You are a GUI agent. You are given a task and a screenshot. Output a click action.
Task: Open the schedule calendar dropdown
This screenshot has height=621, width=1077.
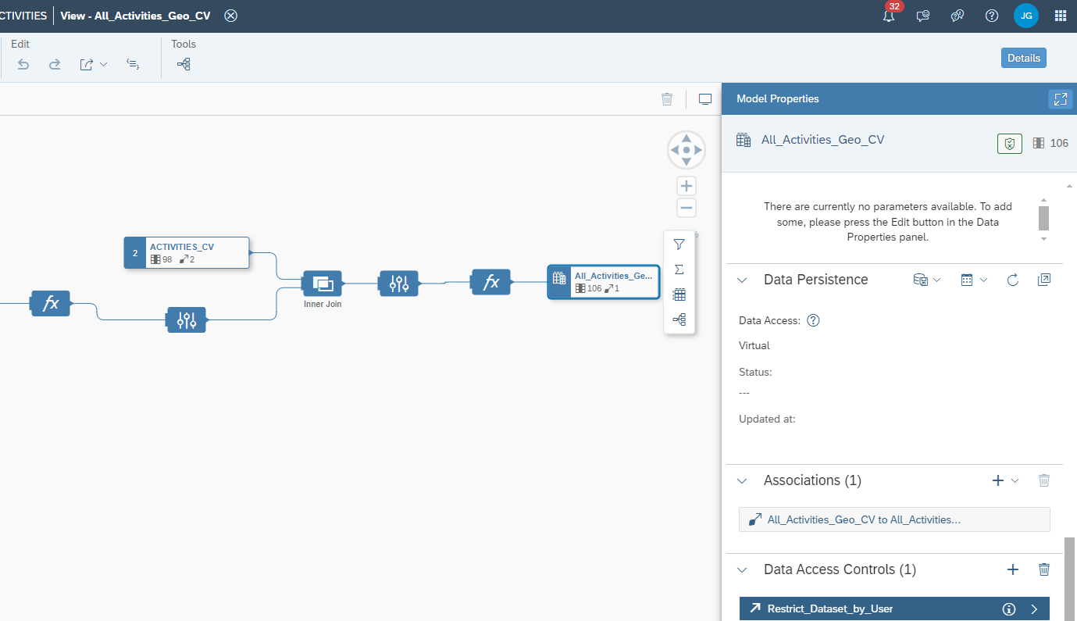pos(982,279)
